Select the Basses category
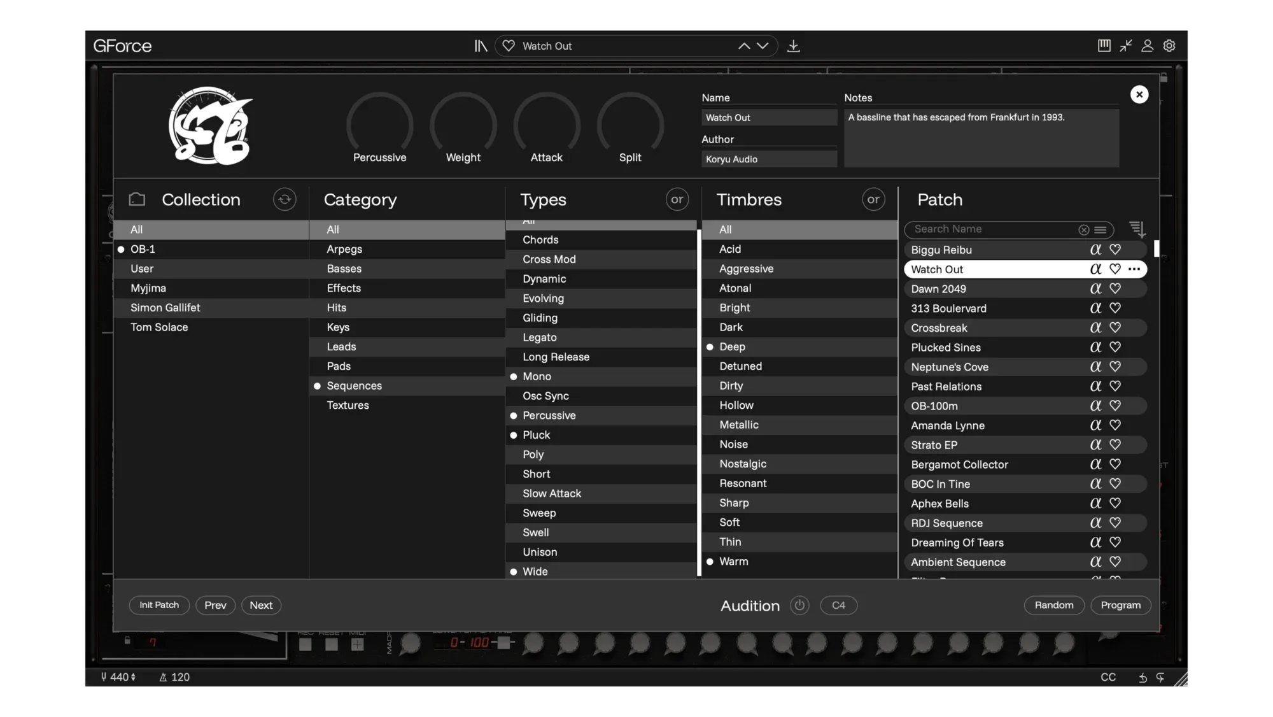This screenshot has width=1273, height=717. pyautogui.click(x=407, y=269)
